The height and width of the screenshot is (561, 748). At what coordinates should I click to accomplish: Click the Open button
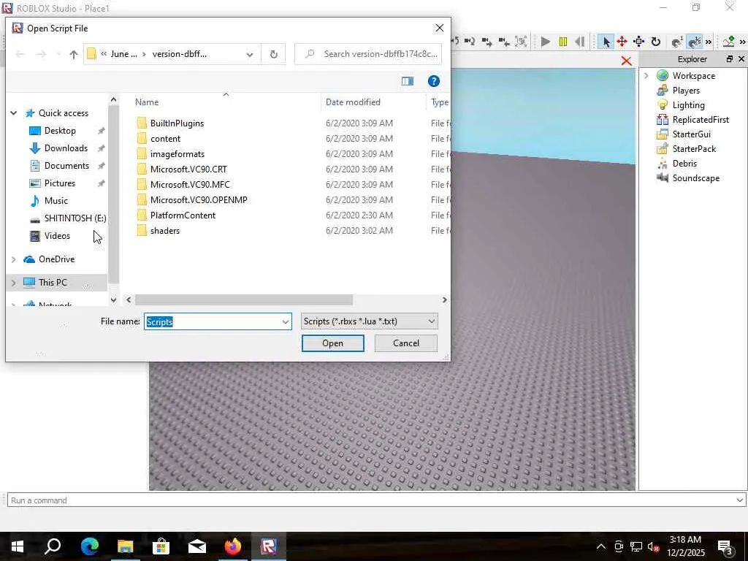(x=332, y=343)
